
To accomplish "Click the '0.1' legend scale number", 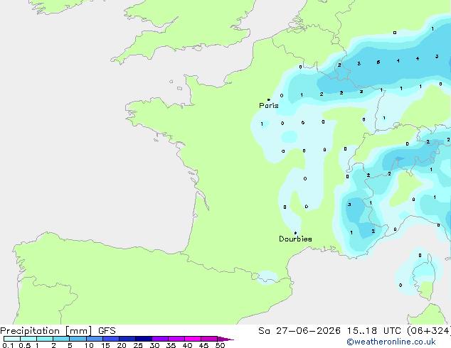I will point(8,345).
